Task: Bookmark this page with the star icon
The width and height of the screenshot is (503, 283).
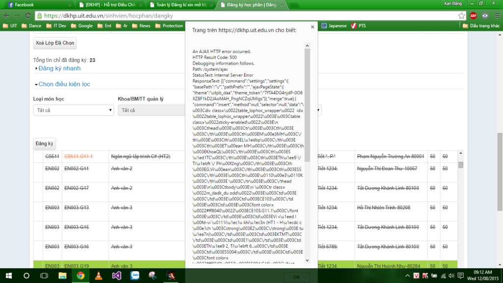Action: point(462,16)
